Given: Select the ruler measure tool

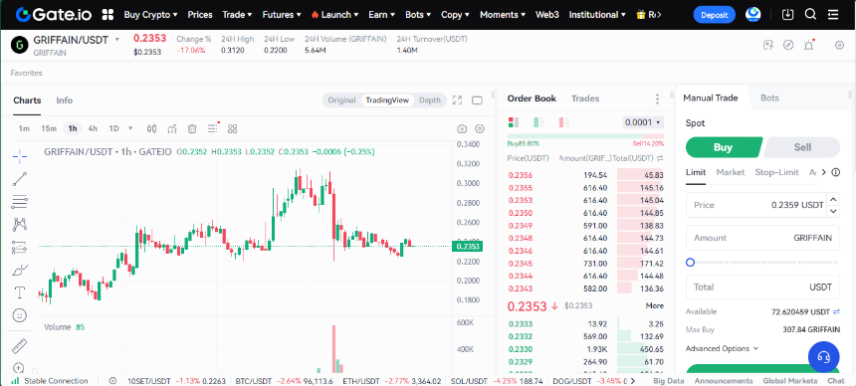Looking at the screenshot, I should [x=20, y=345].
